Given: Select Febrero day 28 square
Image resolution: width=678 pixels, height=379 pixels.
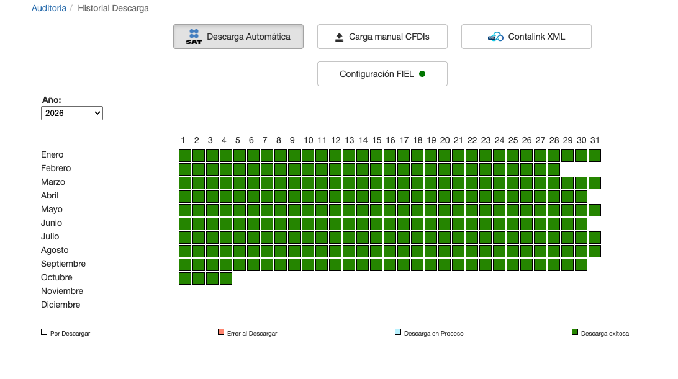Looking at the screenshot, I should click(554, 169).
